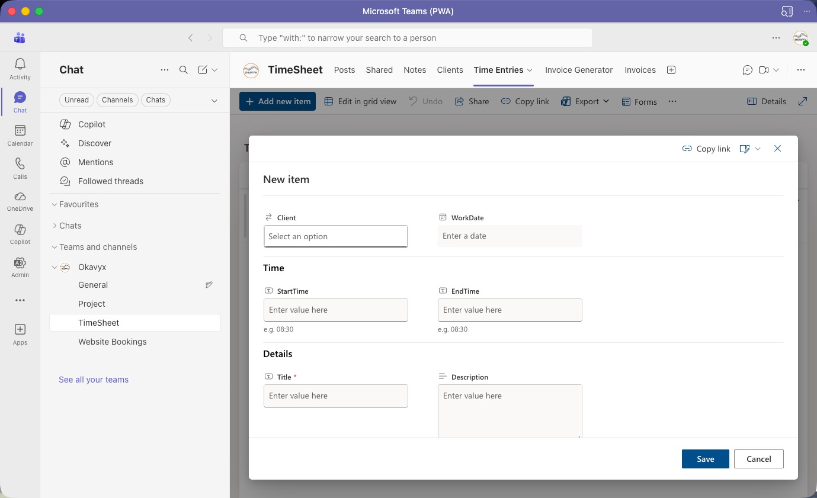Screen dimensions: 817x498
Task: Open the Export dropdown menu
Action: coord(585,101)
